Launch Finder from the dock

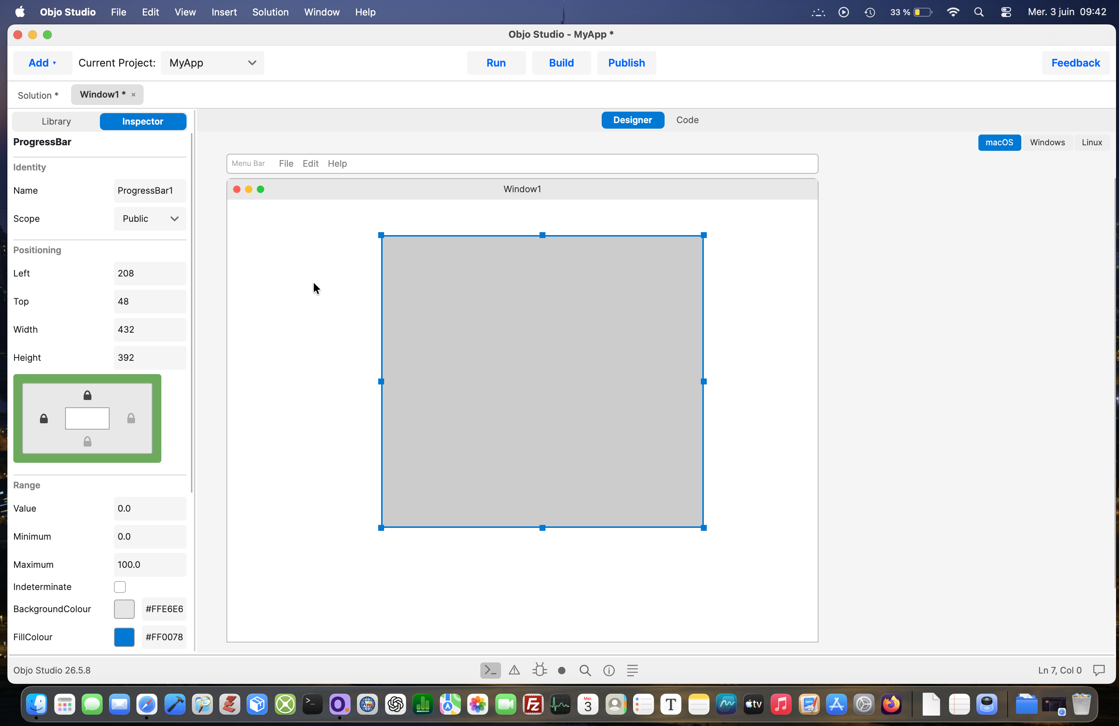pyautogui.click(x=37, y=705)
